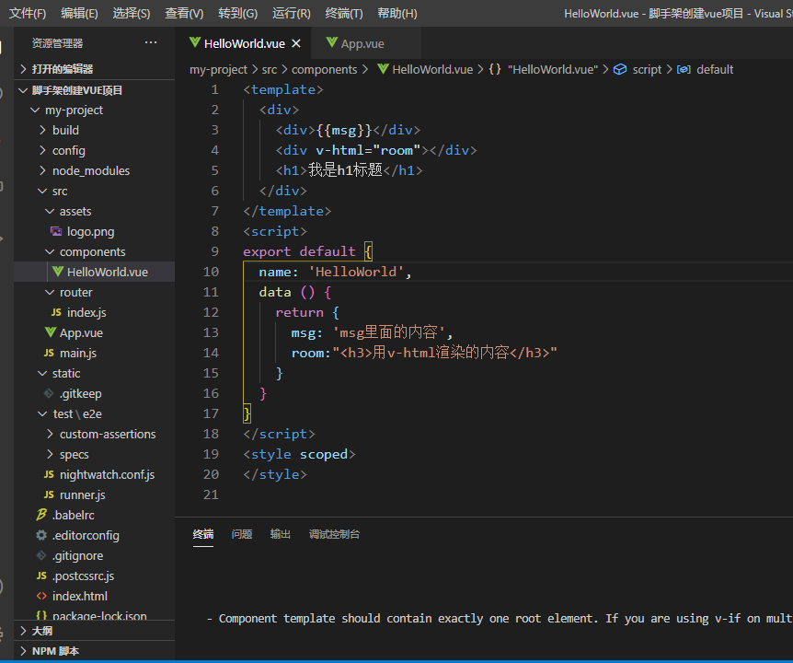The height and width of the screenshot is (663, 793).
Task: Open explorer more actions ellipsis
Action: click(x=151, y=43)
